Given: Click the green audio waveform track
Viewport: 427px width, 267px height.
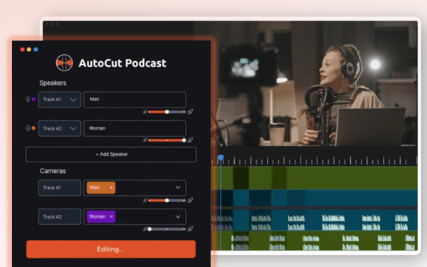Looking at the screenshot, I should pos(315,241).
